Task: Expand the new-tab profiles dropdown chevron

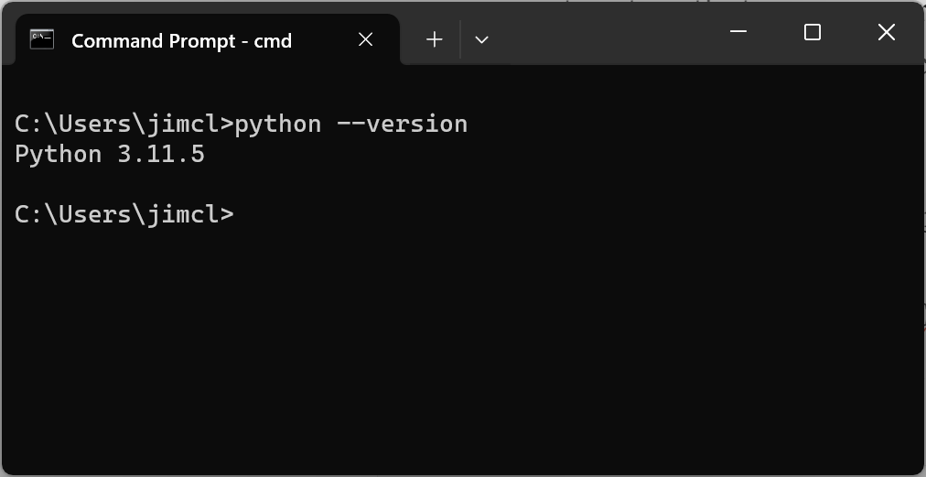Action: 482,39
